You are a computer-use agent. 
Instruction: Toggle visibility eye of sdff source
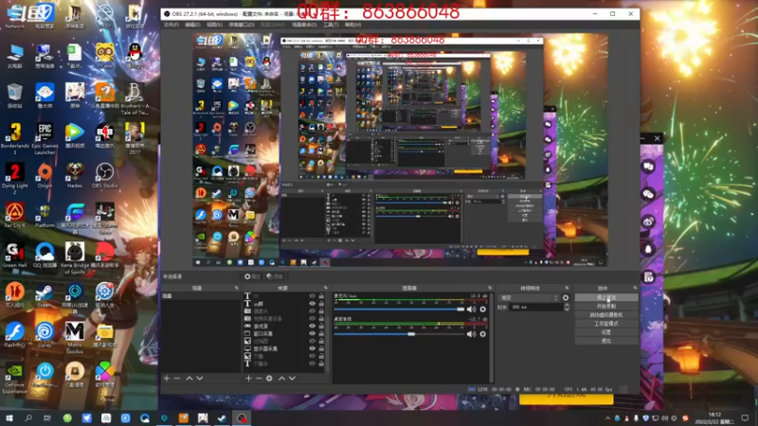point(312,304)
